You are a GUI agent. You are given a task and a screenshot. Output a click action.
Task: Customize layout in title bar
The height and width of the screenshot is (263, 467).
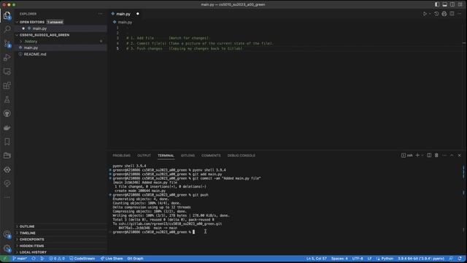[x=460, y=4]
